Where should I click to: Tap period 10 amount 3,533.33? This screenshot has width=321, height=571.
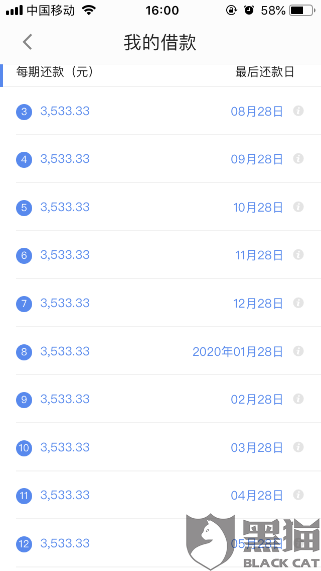point(65,447)
